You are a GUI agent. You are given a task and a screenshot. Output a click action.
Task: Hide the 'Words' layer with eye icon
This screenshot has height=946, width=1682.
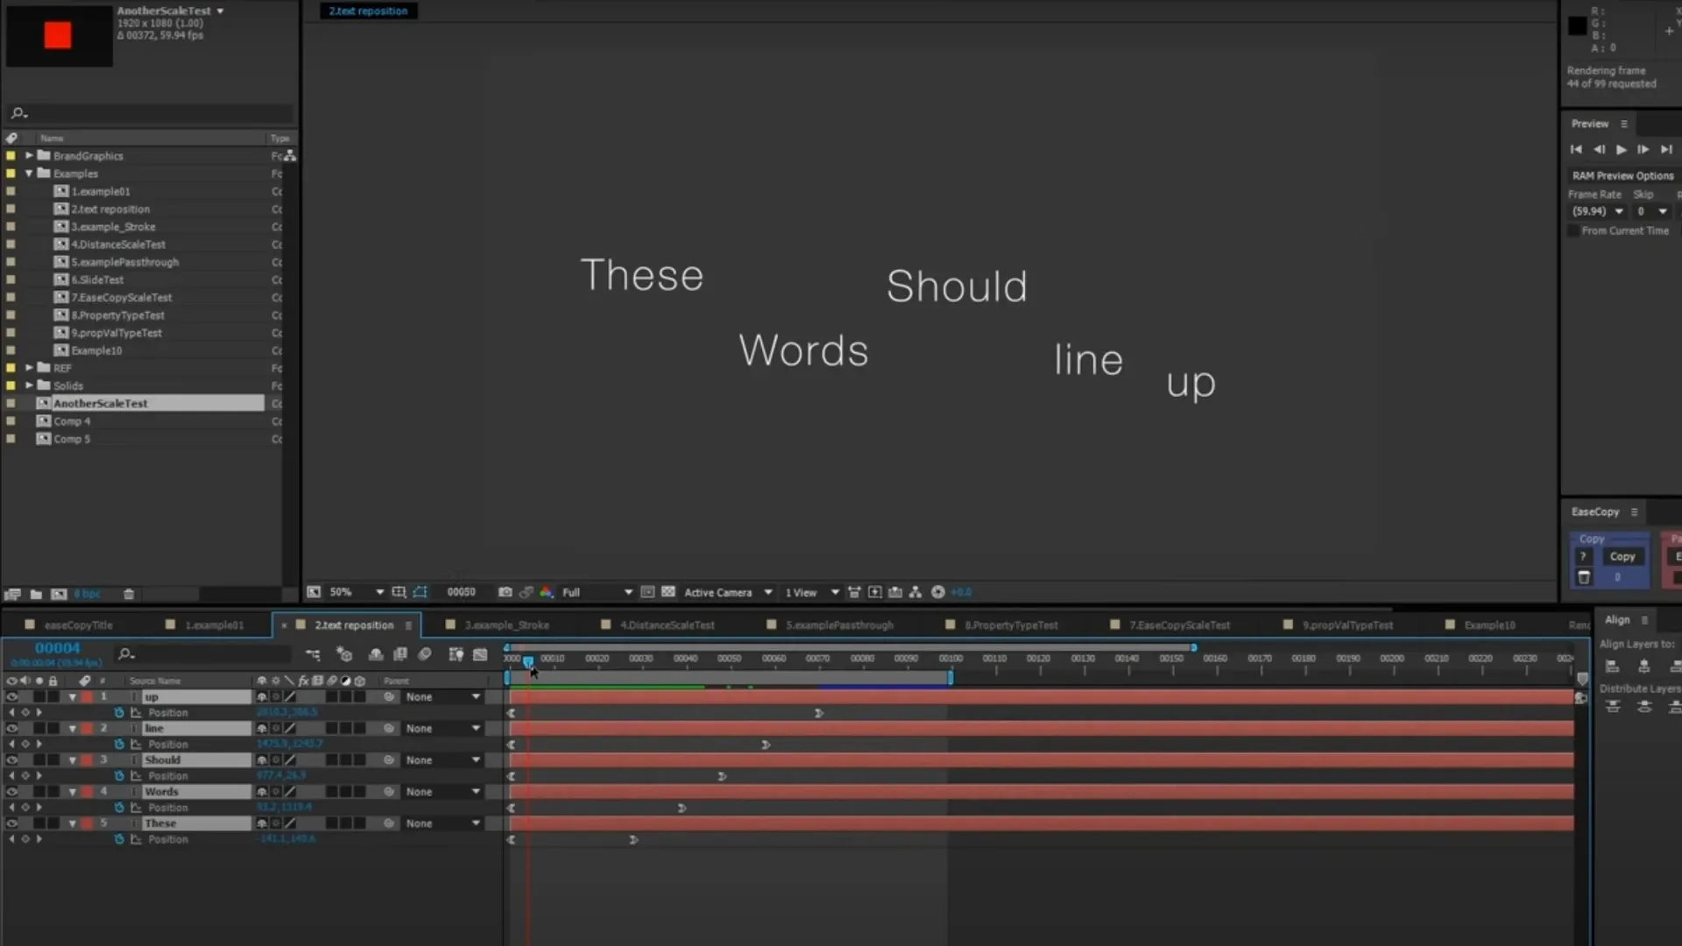tap(12, 792)
